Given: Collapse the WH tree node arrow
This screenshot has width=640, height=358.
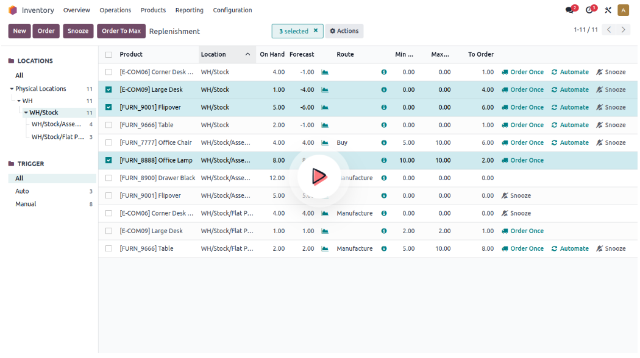Looking at the screenshot, I should tap(19, 100).
